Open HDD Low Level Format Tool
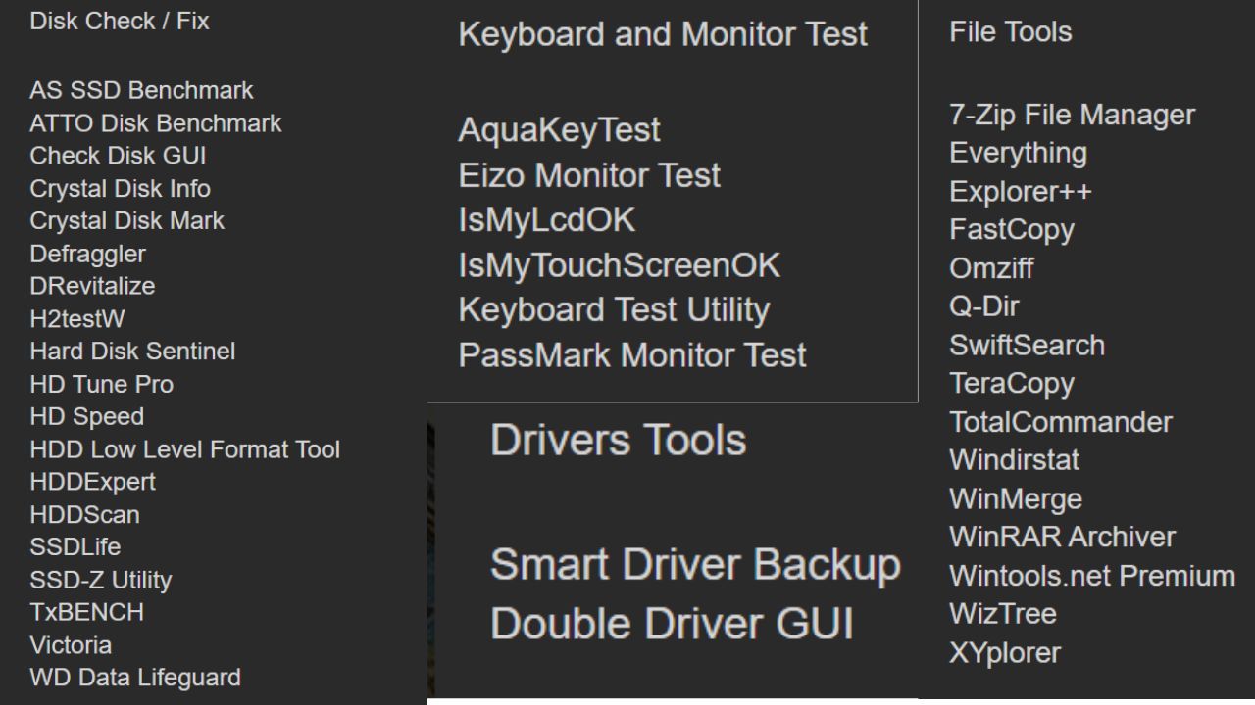Viewport: 1255px width, 705px height. [184, 449]
